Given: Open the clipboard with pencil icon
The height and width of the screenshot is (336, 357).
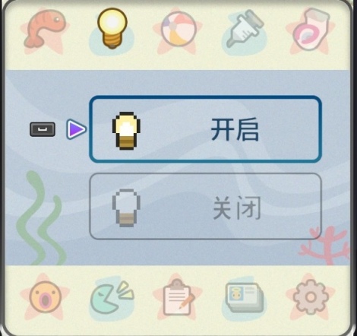Looking at the screenshot, I should pos(178,297).
